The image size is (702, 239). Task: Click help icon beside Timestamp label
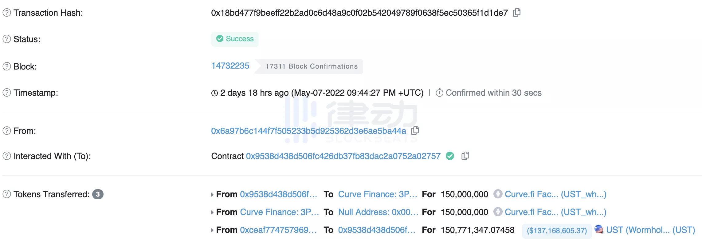pyautogui.click(x=7, y=93)
